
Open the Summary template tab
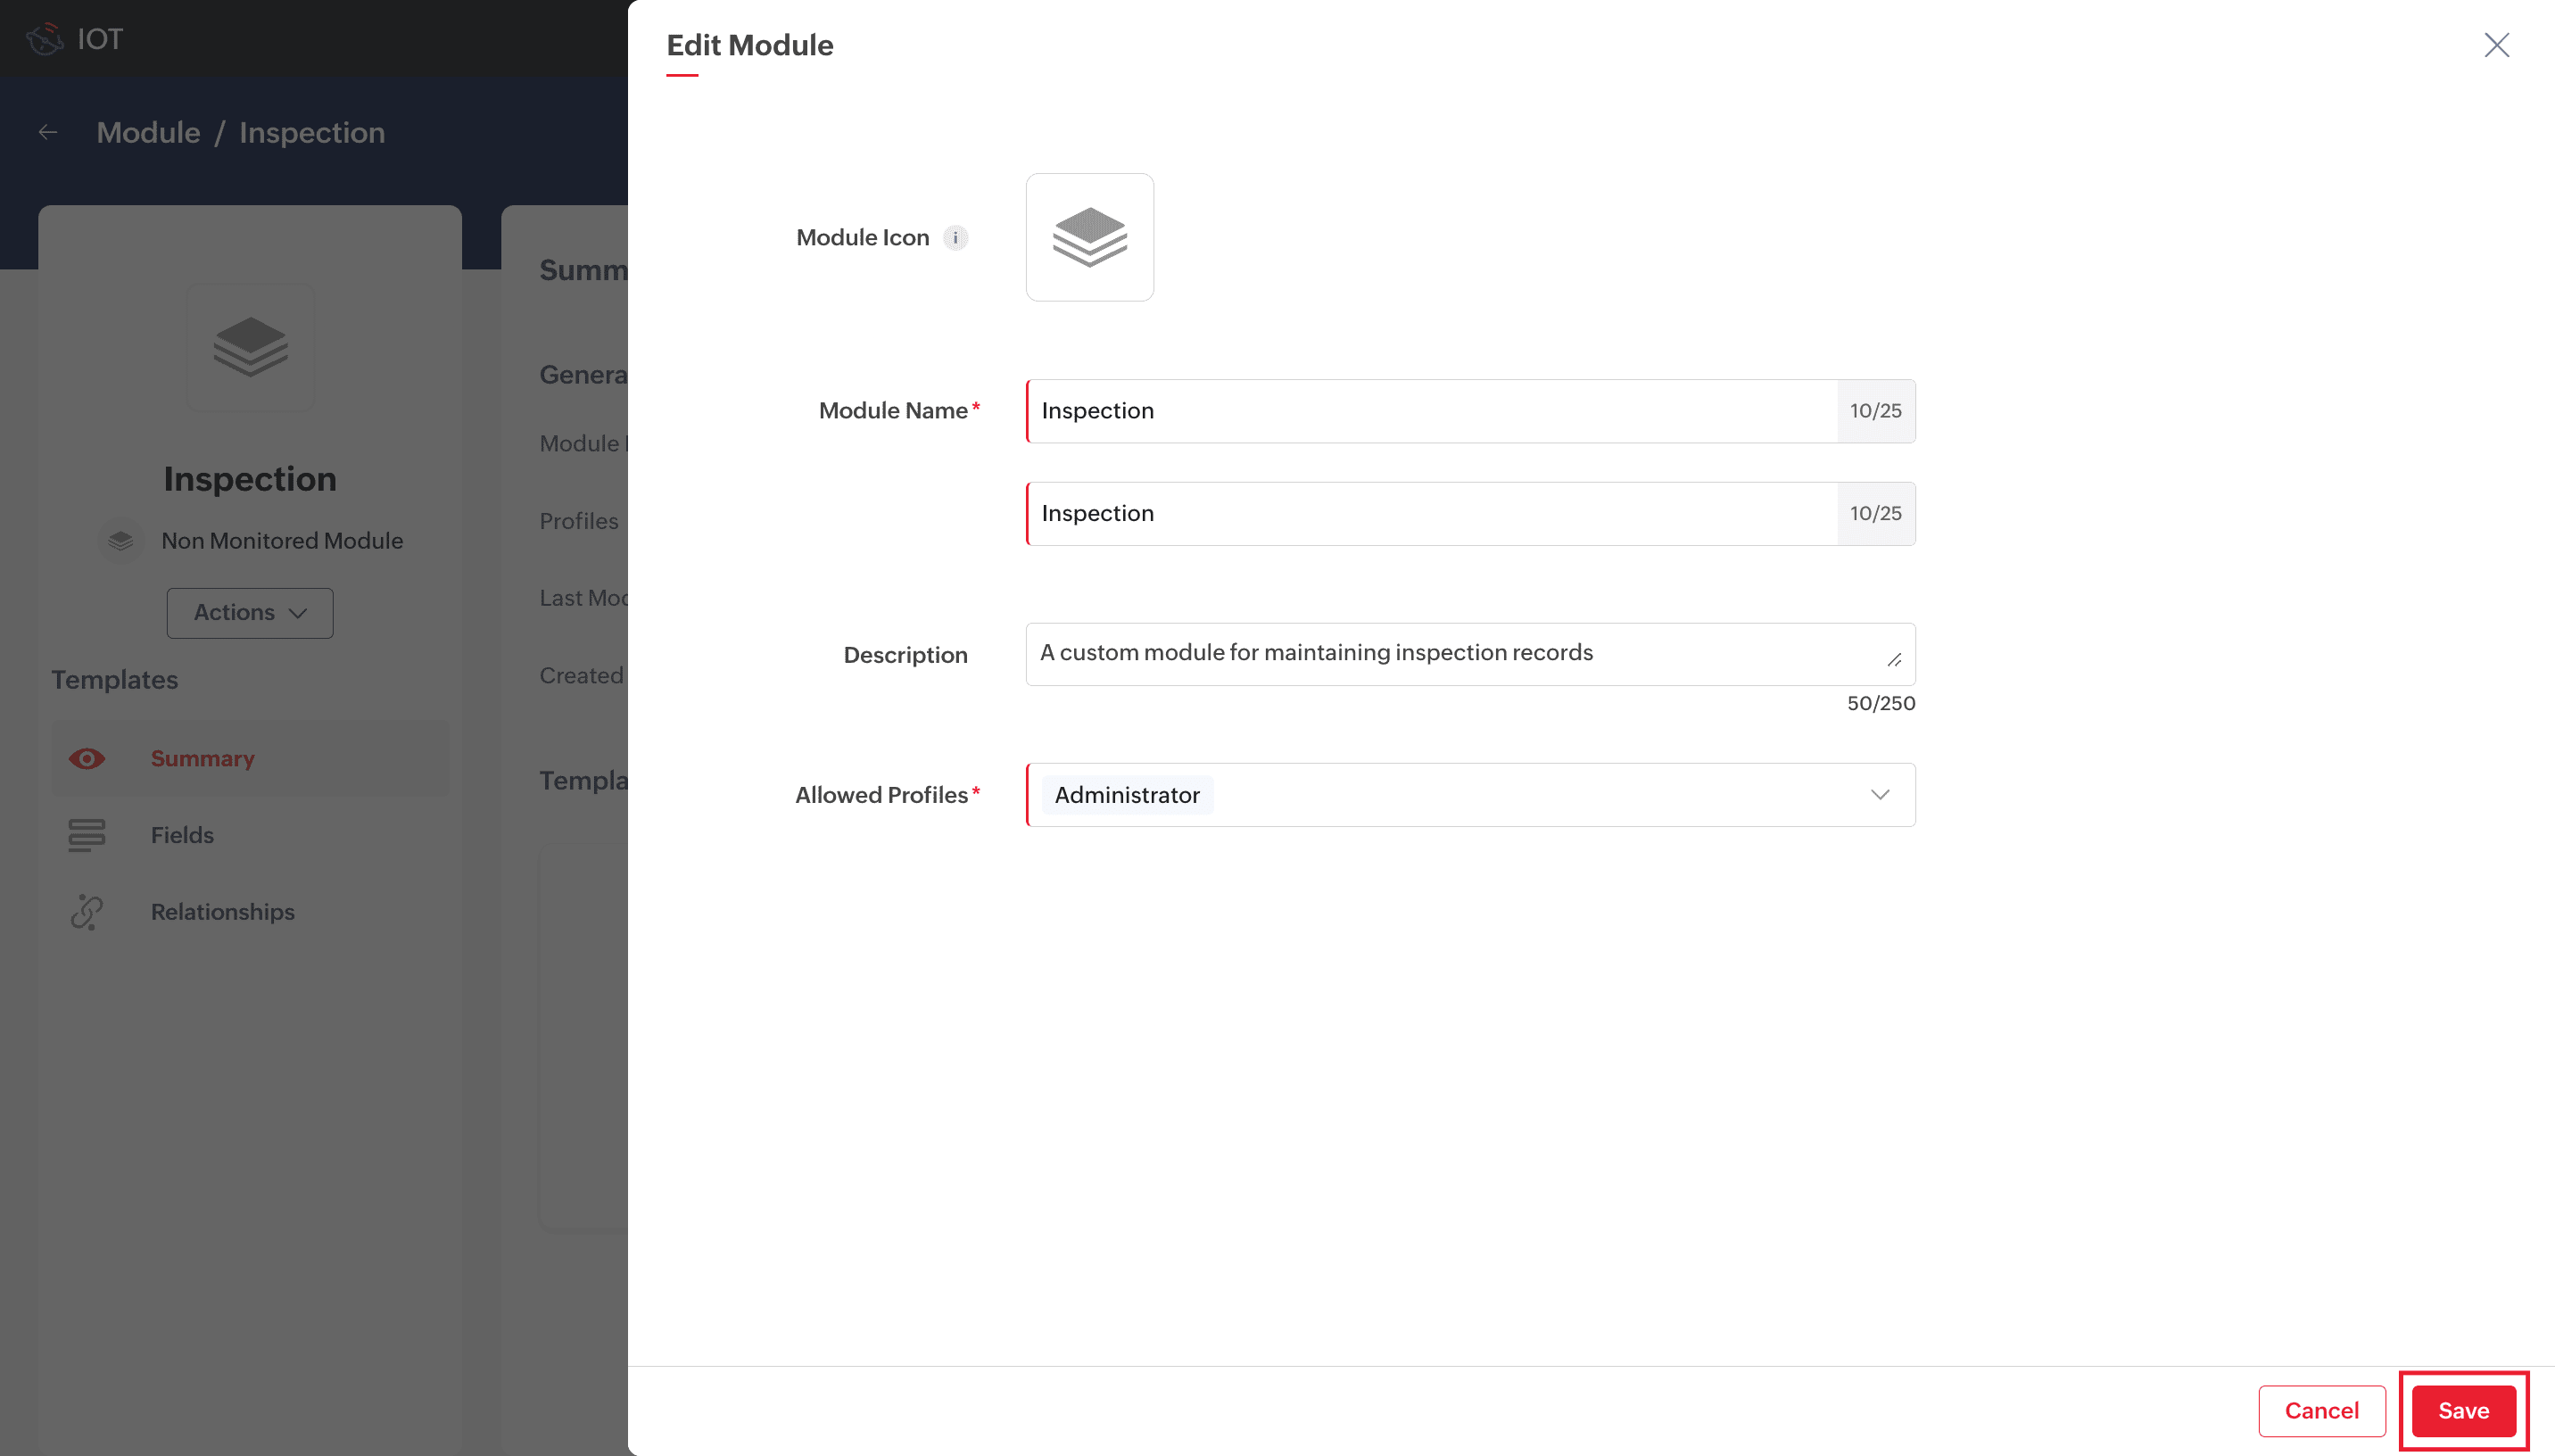[202, 758]
